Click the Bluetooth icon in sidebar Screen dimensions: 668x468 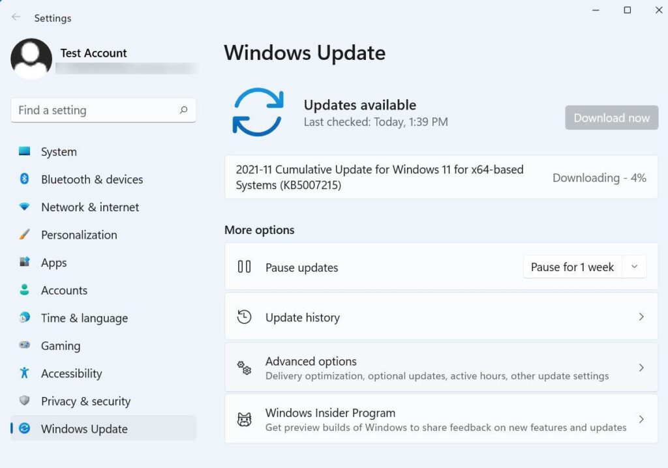24,179
